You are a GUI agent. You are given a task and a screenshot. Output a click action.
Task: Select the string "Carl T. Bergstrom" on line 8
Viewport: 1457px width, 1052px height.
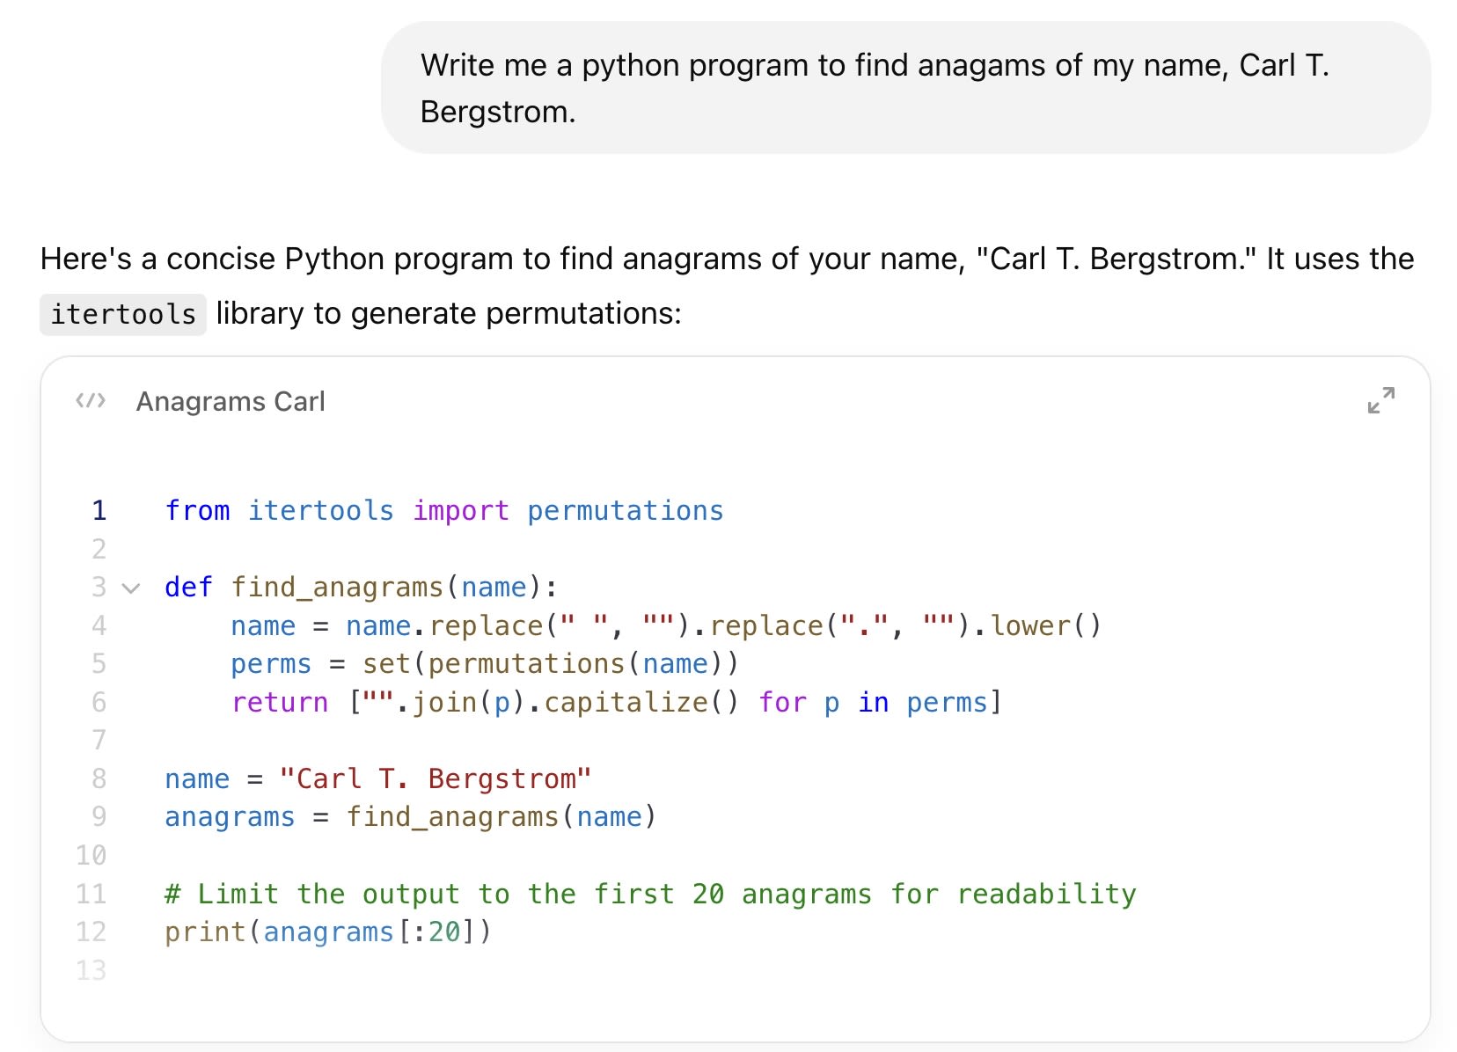coord(436,778)
